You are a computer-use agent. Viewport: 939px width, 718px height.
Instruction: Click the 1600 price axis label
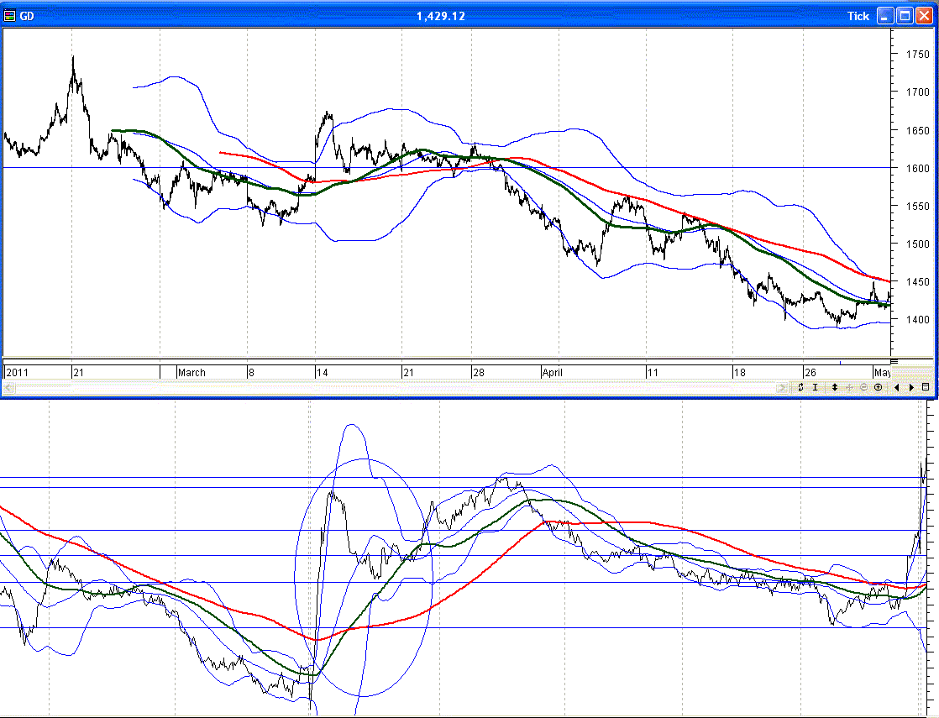click(917, 168)
